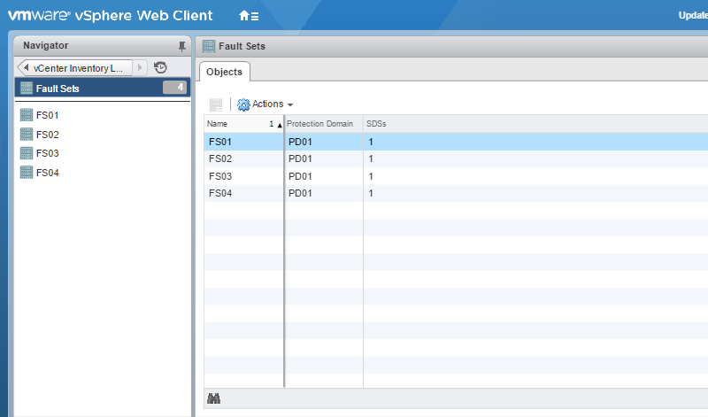Select the FS02 row in table
708x417 pixels.
tap(456, 159)
